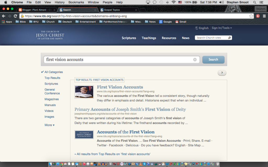Viewport: 268px width, 167px height.
Task: Open the Church bookmarks folder
Action: click(x=48, y=22)
